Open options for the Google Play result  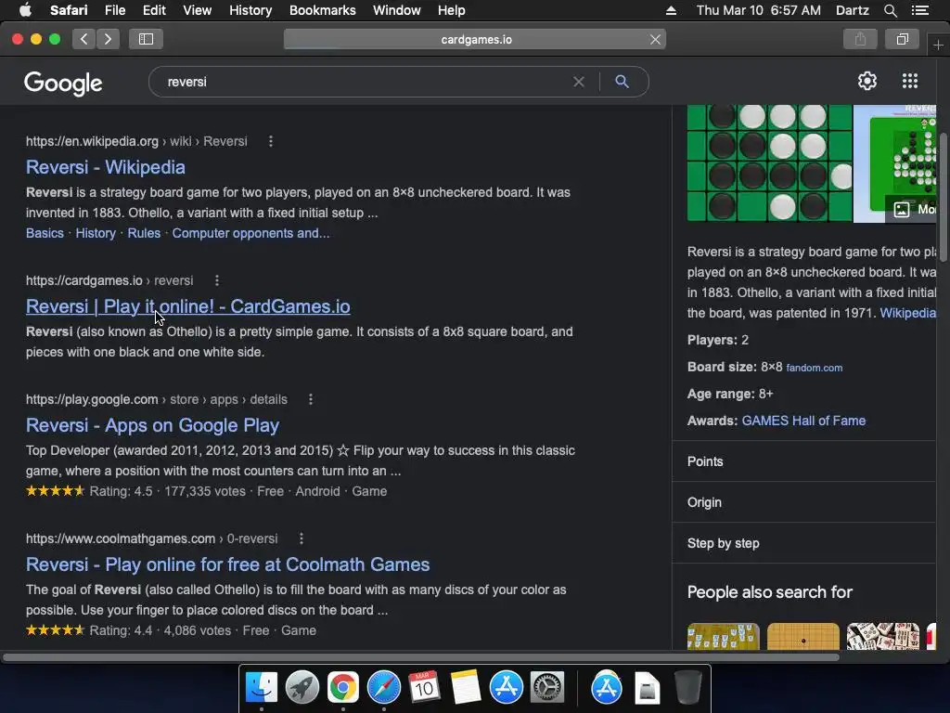311,399
